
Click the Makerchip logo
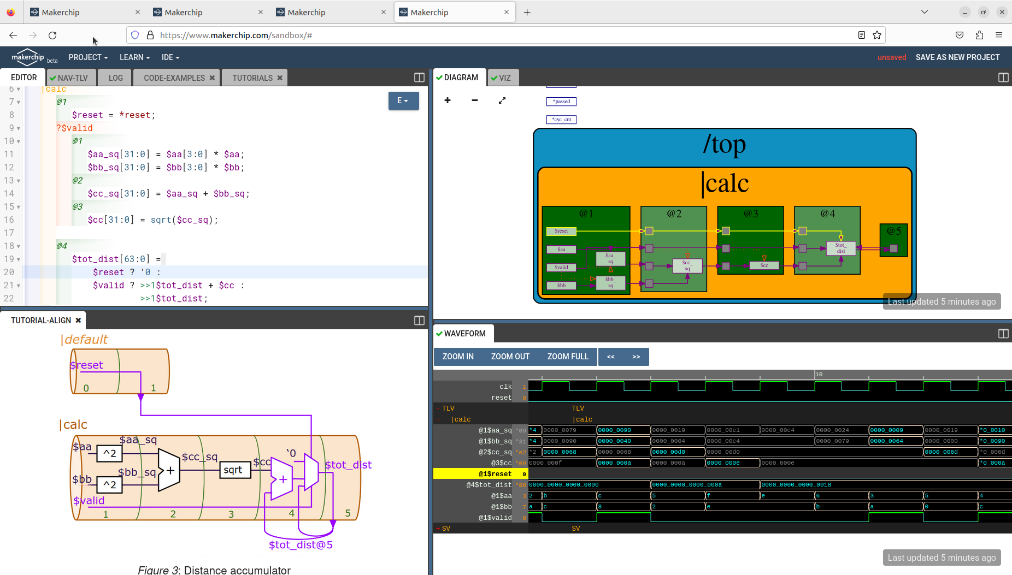click(x=28, y=57)
